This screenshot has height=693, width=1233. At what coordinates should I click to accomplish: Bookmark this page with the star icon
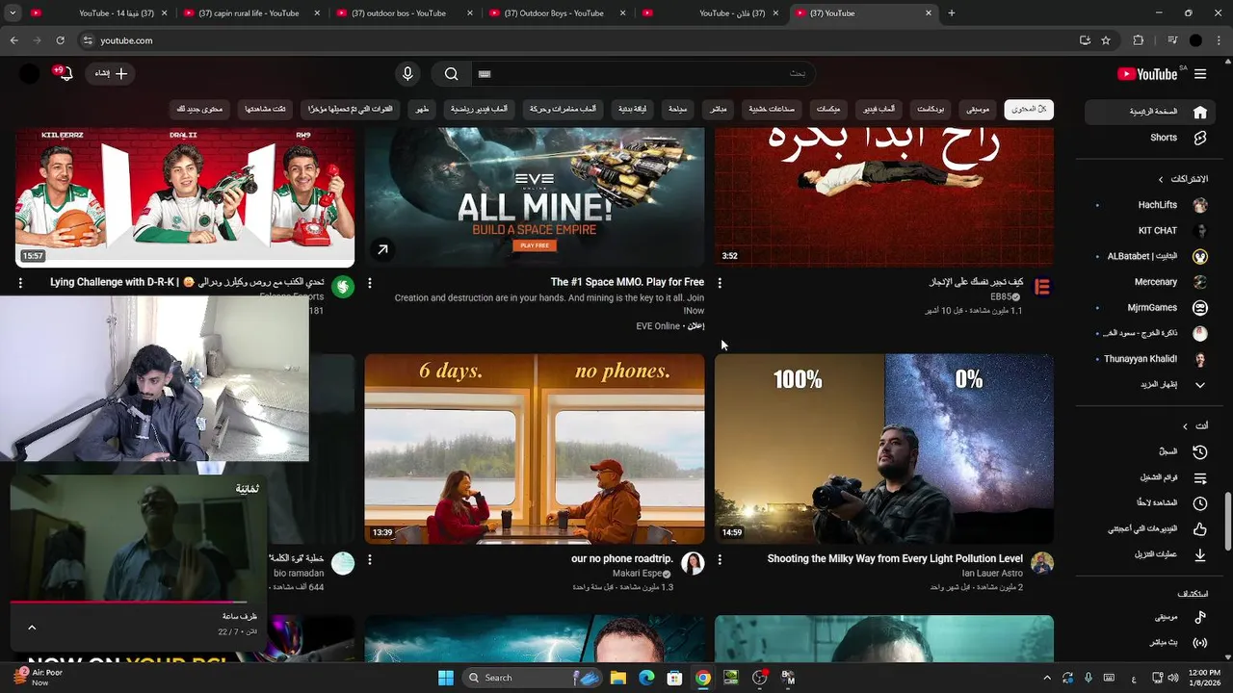pos(1106,40)
